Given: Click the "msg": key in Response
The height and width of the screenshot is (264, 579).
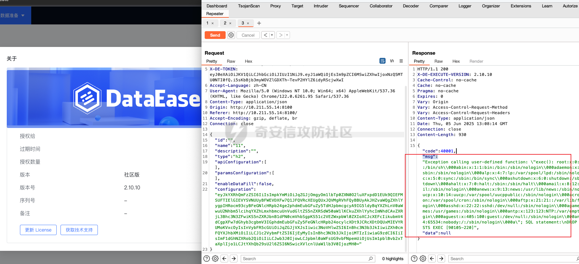Looking at the screenshot, I should [430, 157].
